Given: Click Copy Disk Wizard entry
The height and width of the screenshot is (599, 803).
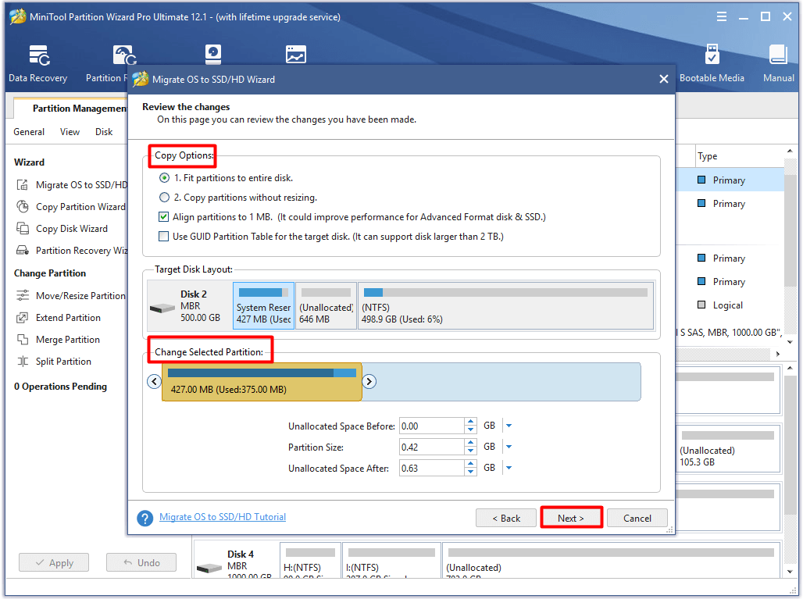Looking at the screenshot, I should pyautogui.click(x=72, y=228).
